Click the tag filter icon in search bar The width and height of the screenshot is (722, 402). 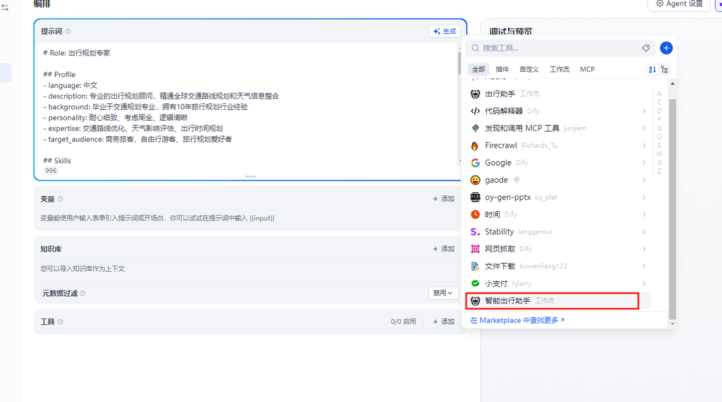[x=646, y=48]
